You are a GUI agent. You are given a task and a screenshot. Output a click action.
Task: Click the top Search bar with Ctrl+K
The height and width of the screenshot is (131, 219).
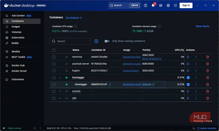124,6
